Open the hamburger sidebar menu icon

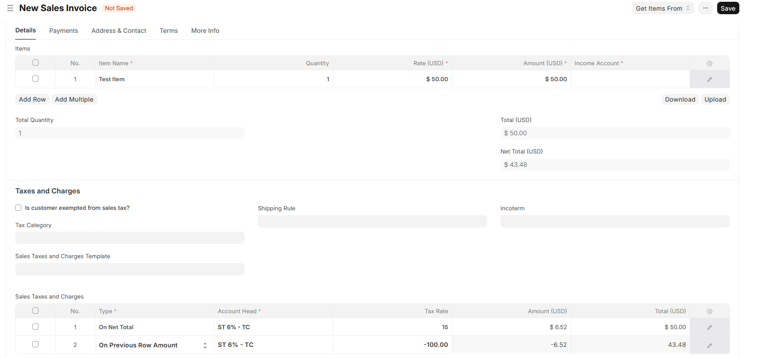[x=10, y=8]
